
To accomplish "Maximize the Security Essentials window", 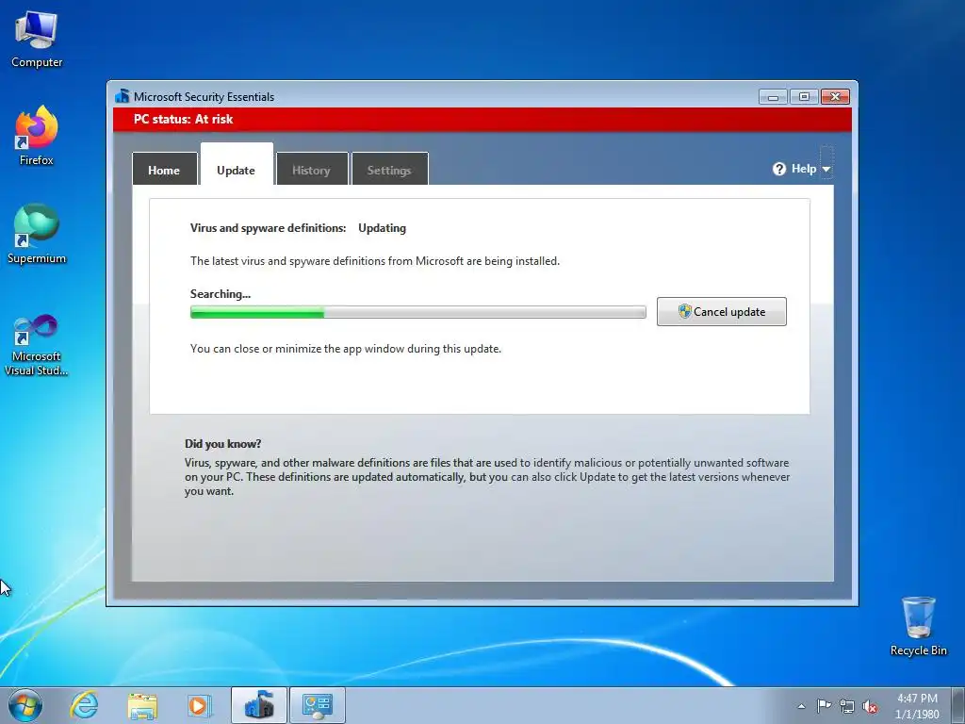I will coord(804,97).
